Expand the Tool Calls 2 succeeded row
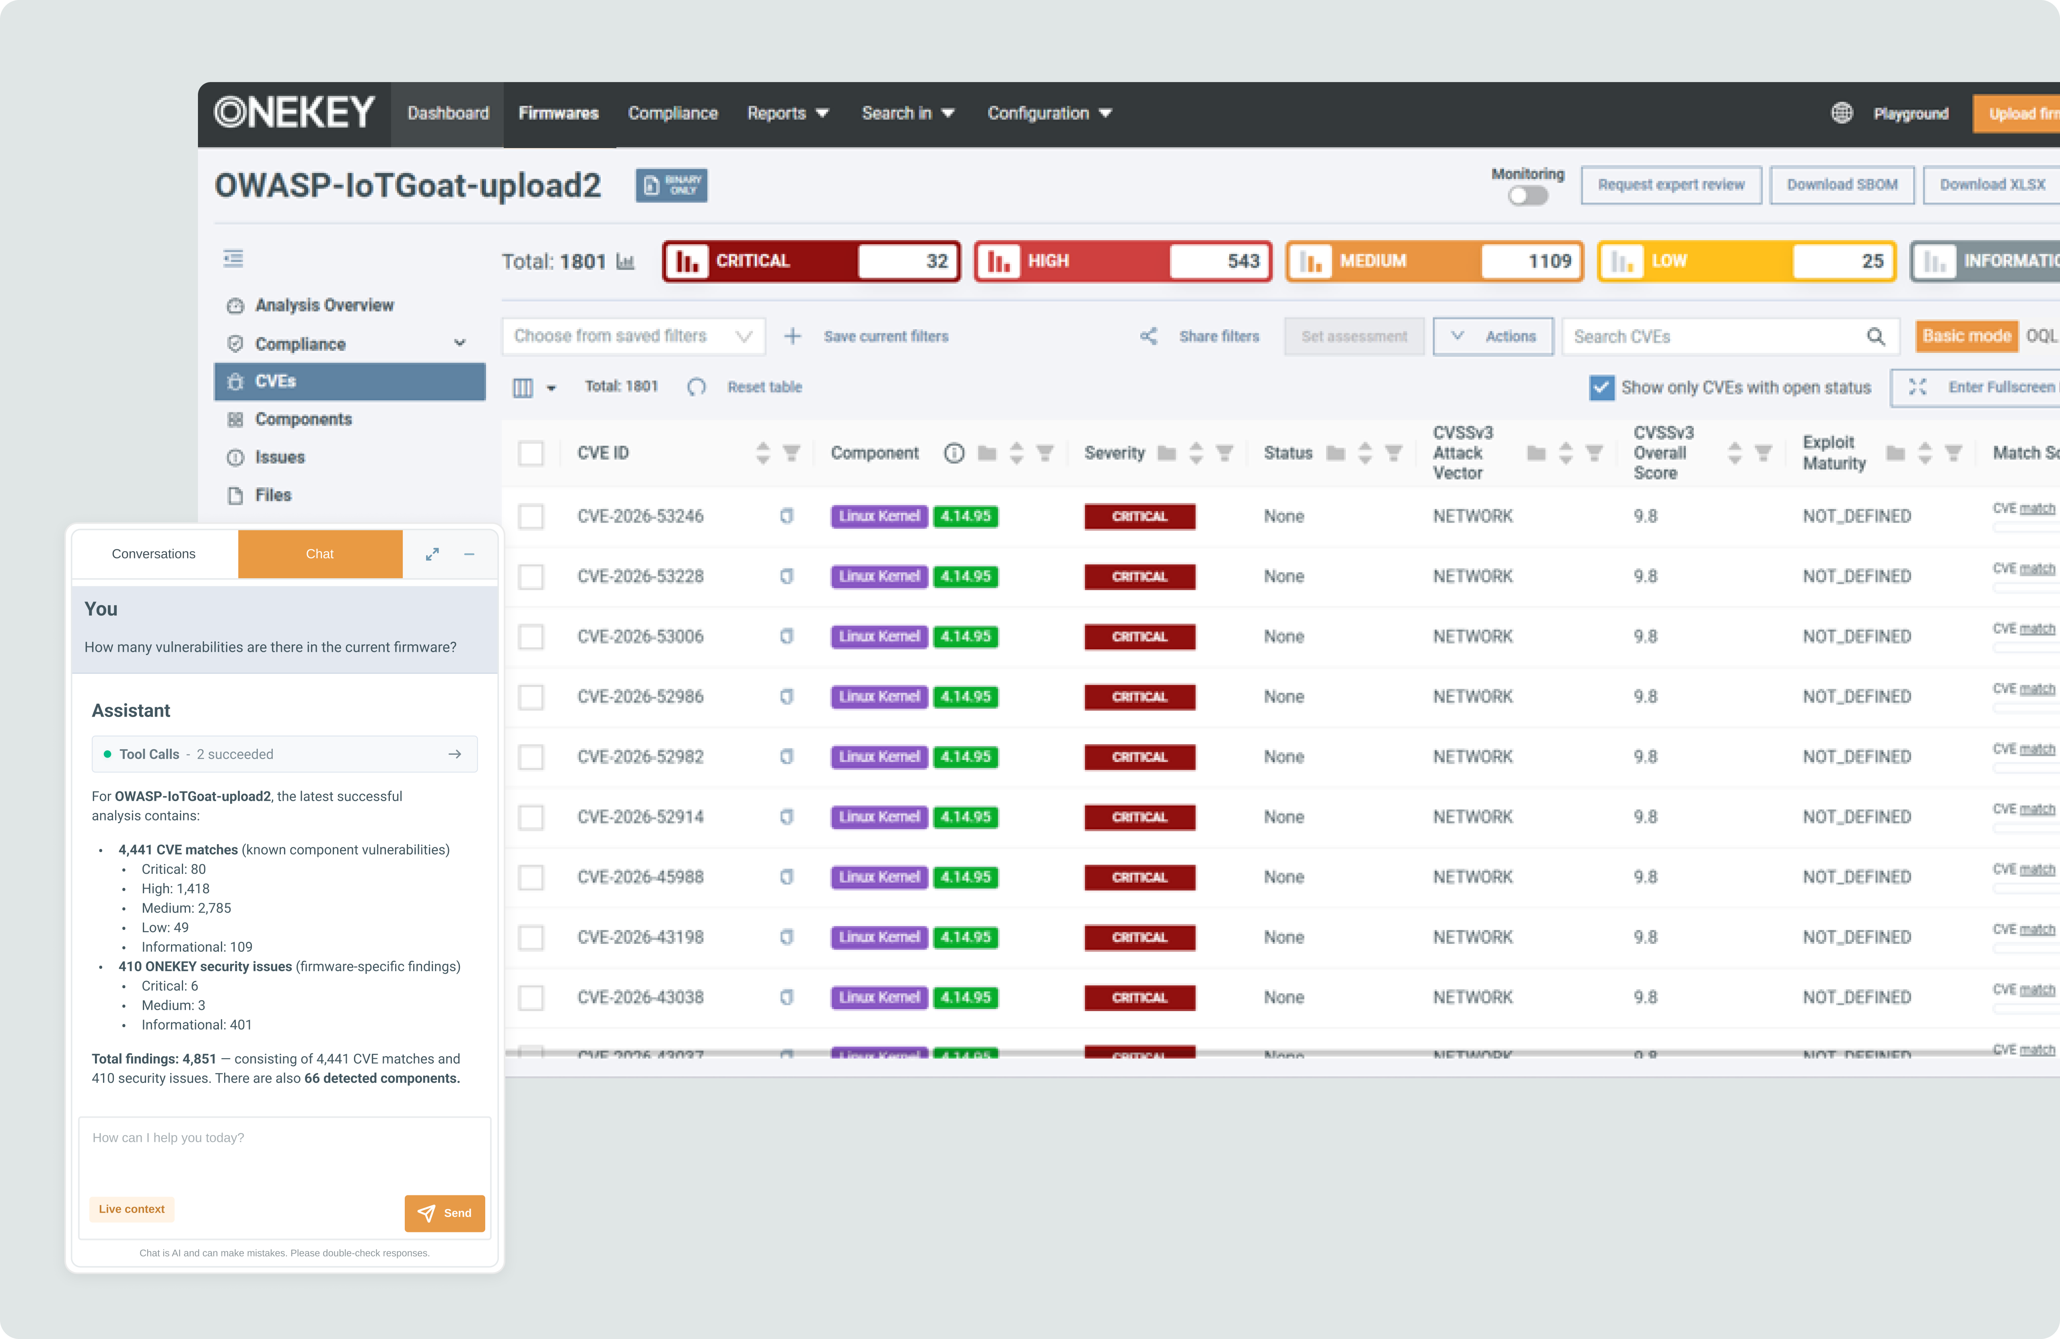 (285, 755)
